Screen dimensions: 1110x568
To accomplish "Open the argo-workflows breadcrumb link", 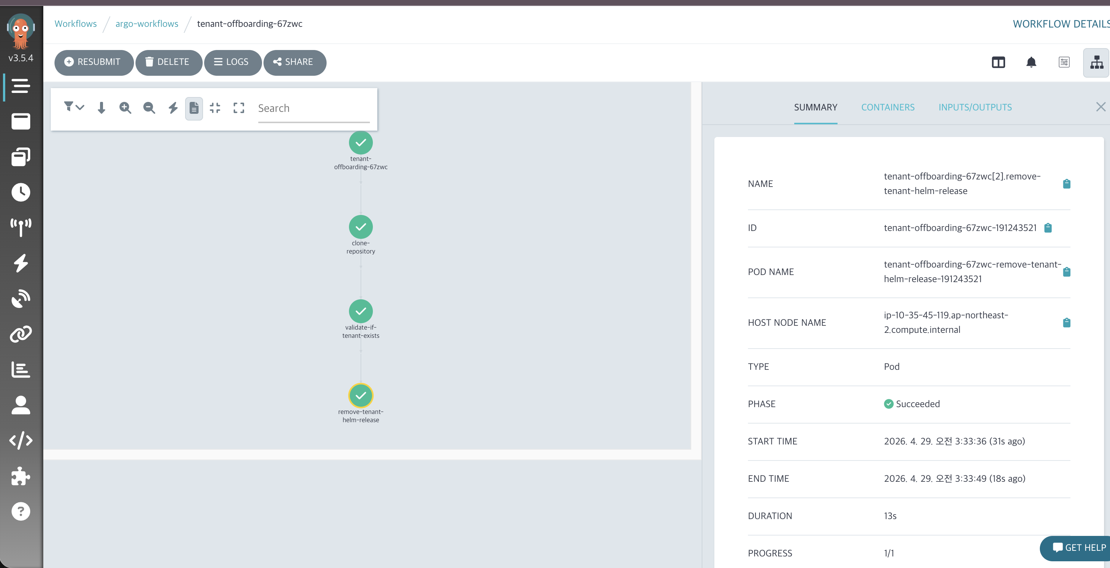I will (x=147, y=24).
